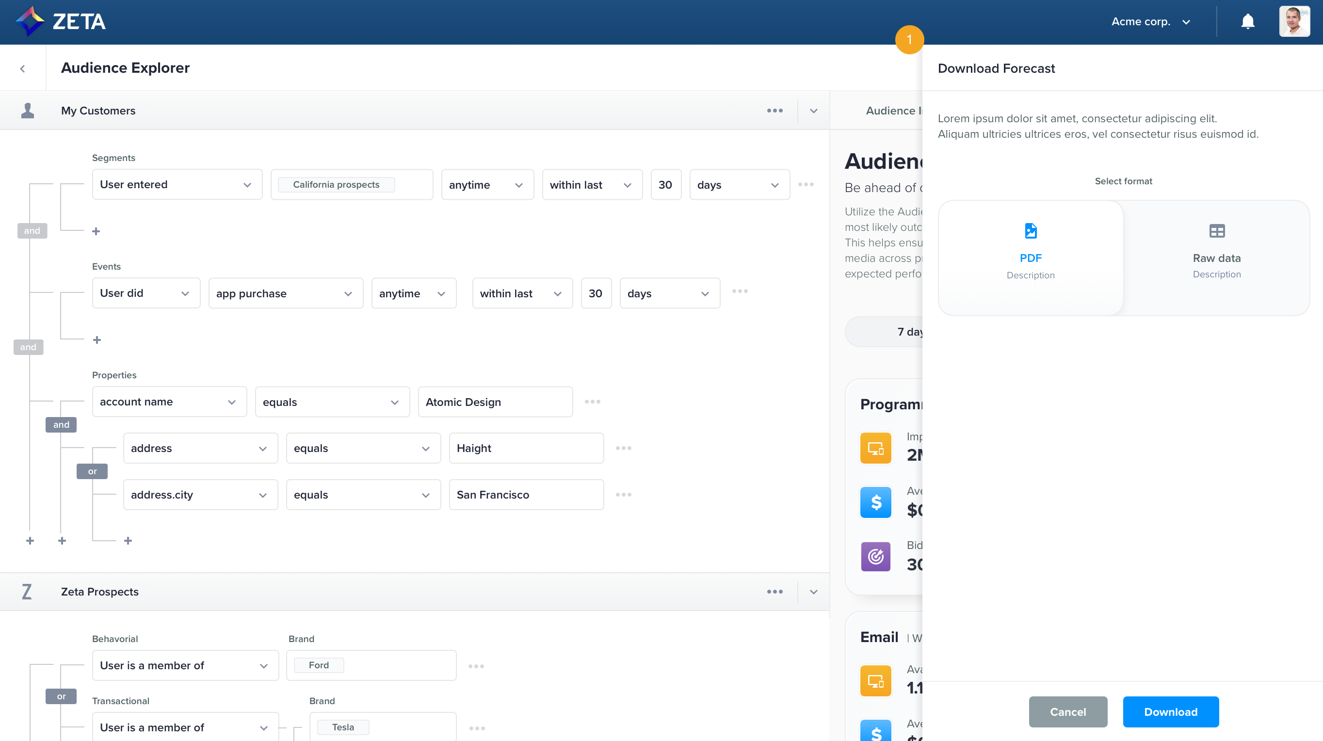
Task: Open the Segments within last dropdown
Action: (592, 184)
